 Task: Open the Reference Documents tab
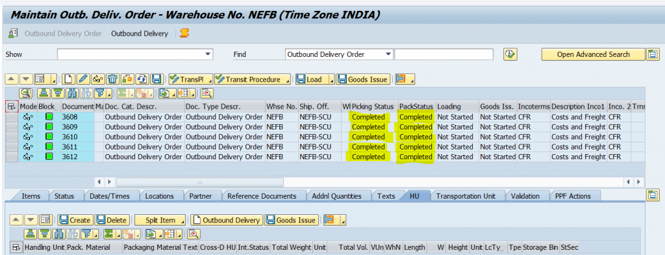pyautogui.click(x=262, y=196)
